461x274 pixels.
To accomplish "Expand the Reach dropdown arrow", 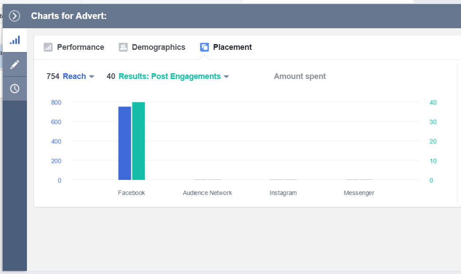I will click(91, 77).
